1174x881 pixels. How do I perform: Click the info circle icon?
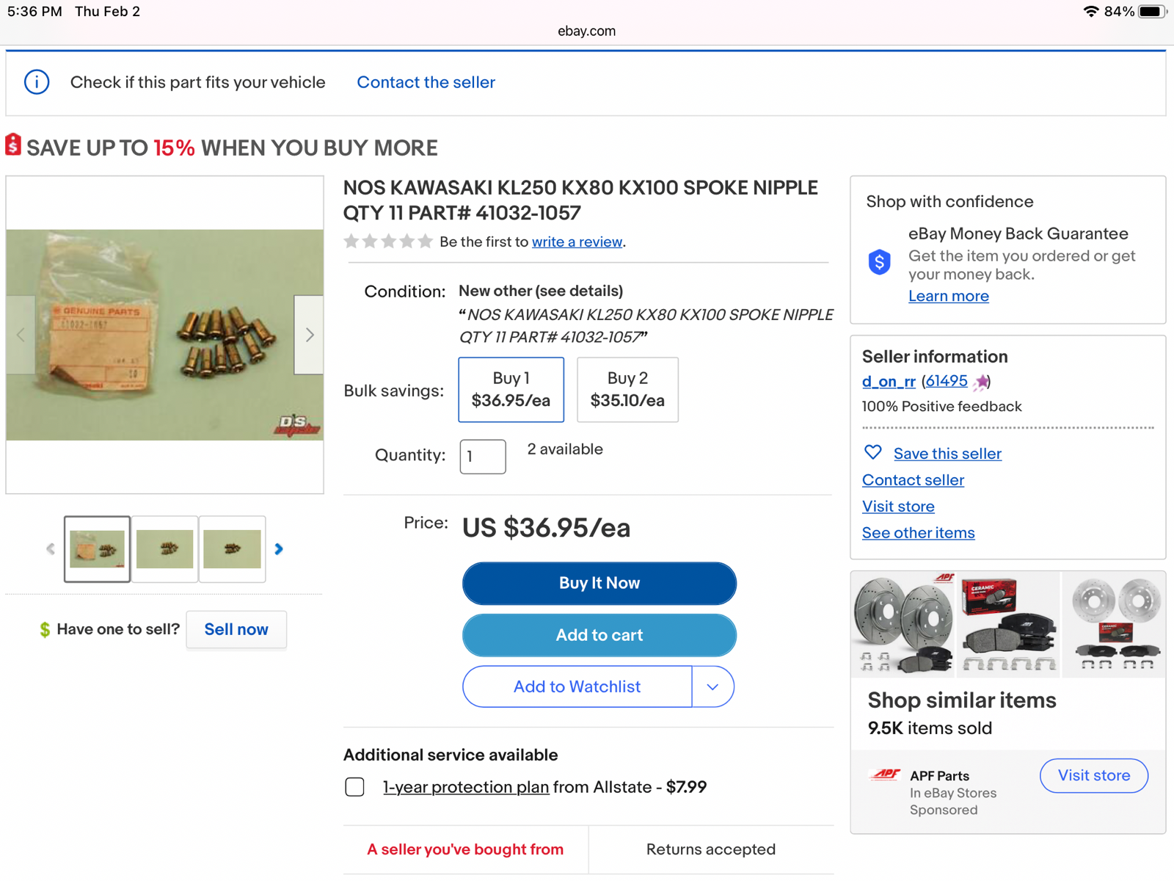pos(37,82)
